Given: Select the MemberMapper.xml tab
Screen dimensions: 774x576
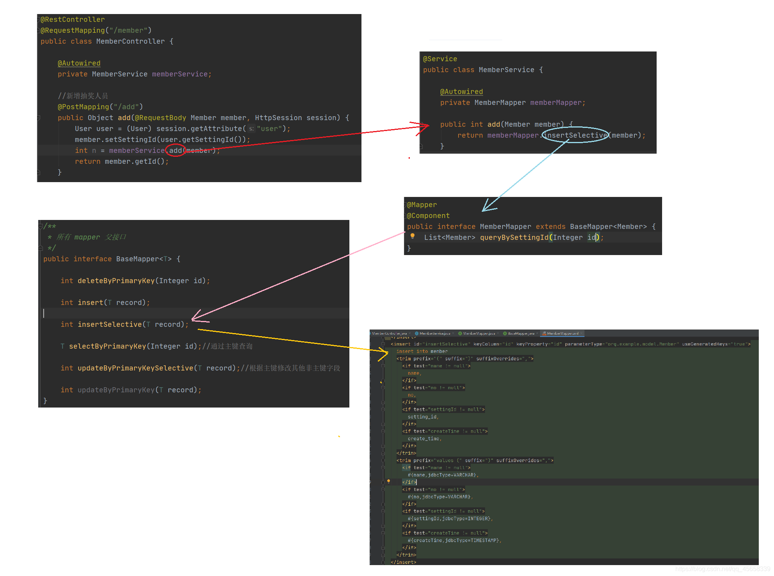Looking at the screenshot, I should pyautogui.click(x=563, y=333).
